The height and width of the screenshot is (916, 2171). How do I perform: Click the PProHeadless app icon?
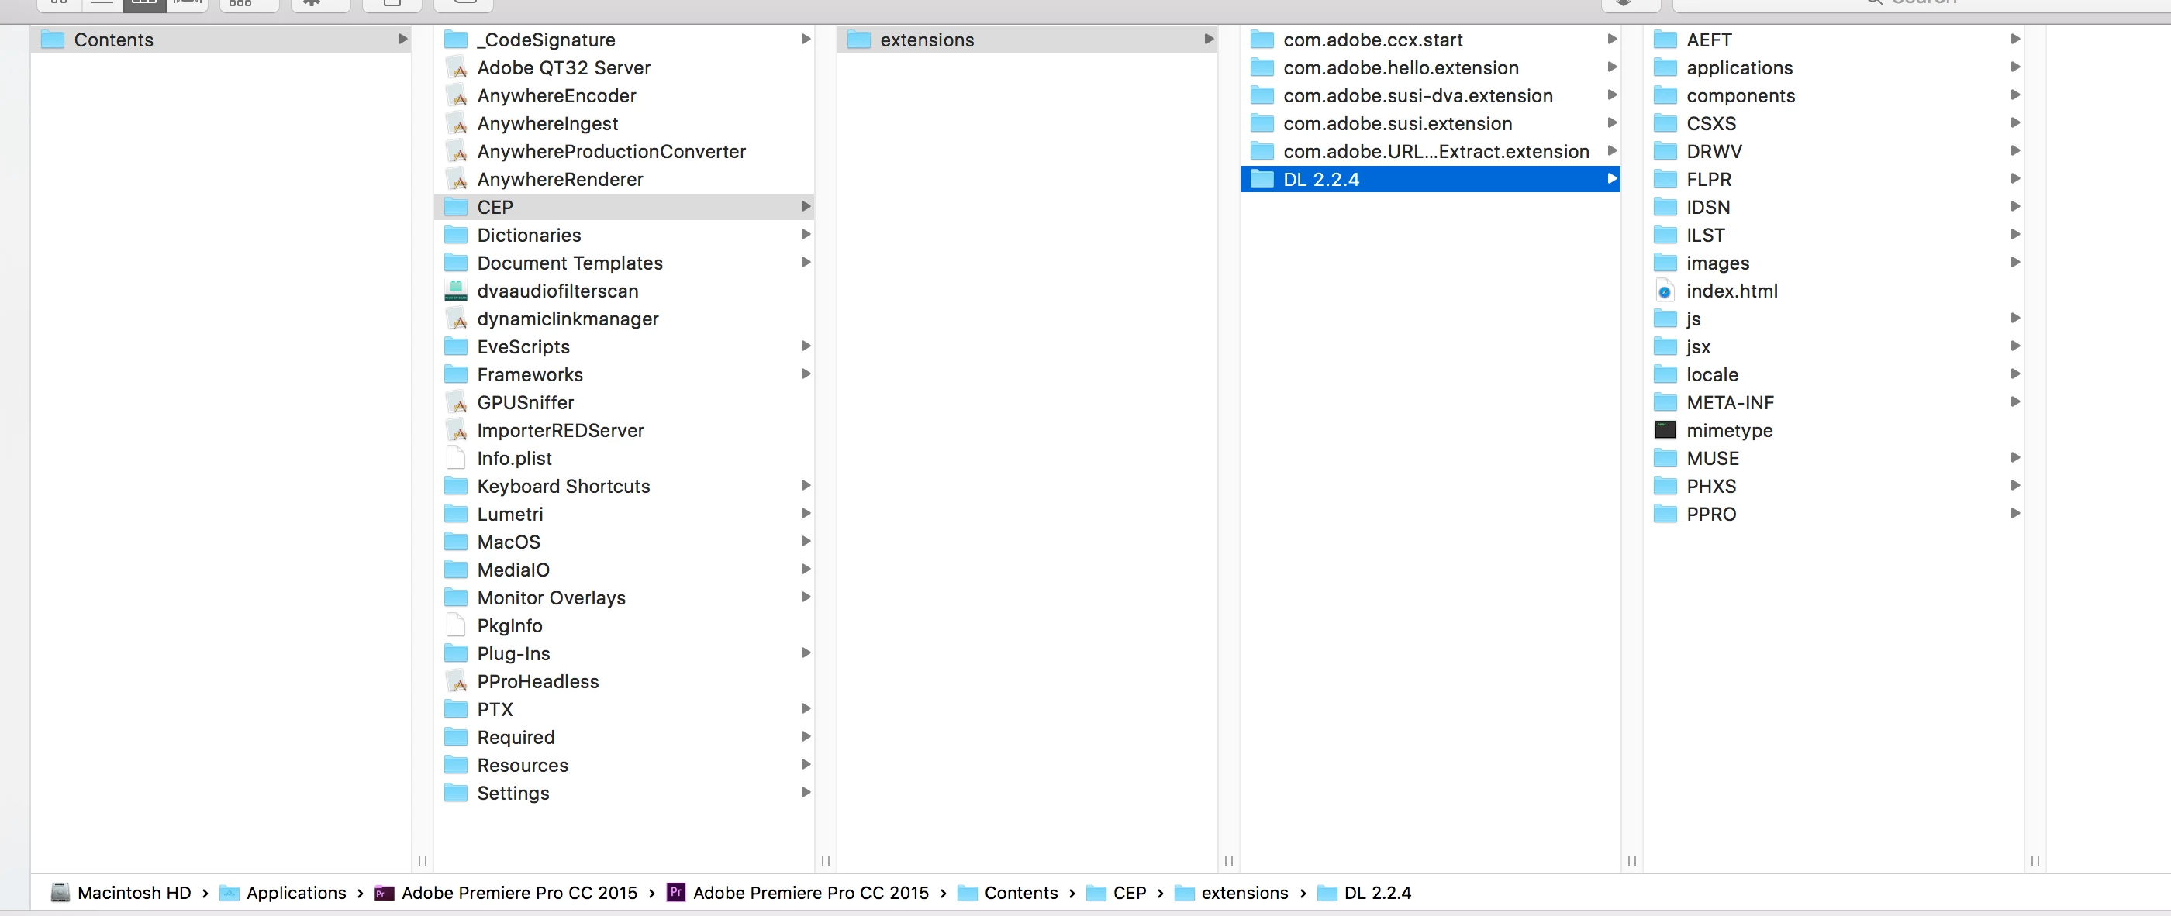point(455,682)
